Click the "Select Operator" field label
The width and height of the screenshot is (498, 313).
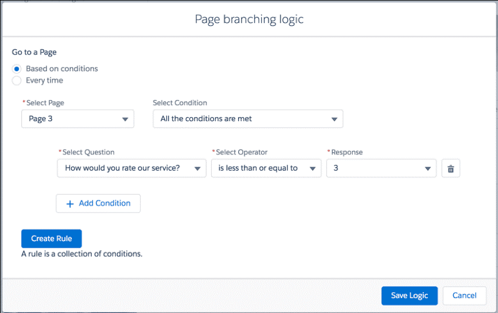coord(242,152)
